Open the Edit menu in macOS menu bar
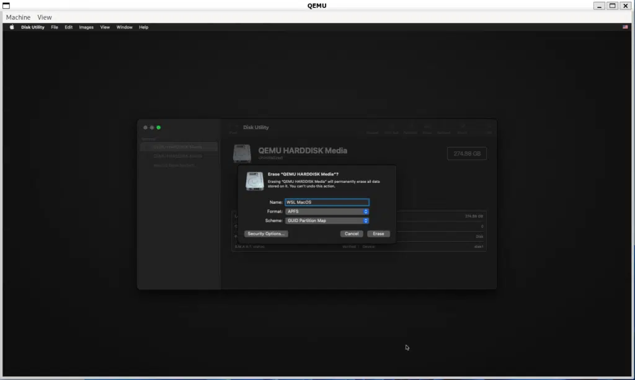Image resolution: width=635 pixels, height=380 pixels. point(68,27)
